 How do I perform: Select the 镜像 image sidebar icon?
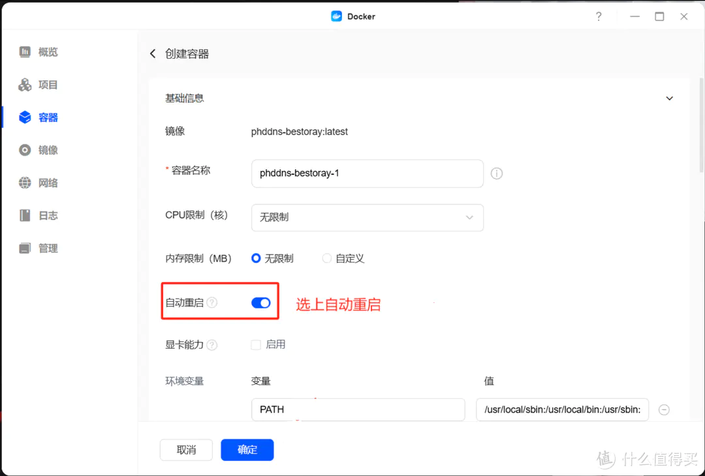coord(25,150)
